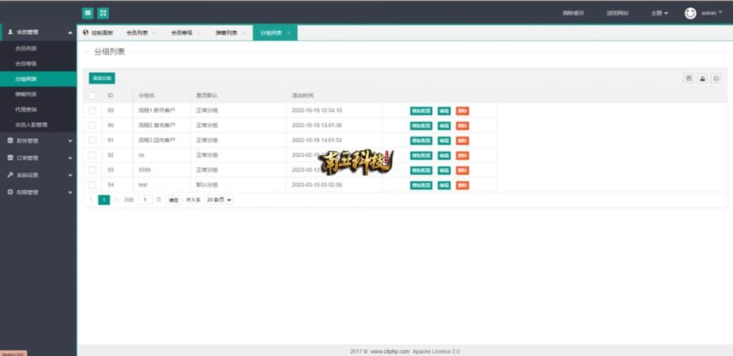Open 会员等级 in the sidebar

(39, 64)
